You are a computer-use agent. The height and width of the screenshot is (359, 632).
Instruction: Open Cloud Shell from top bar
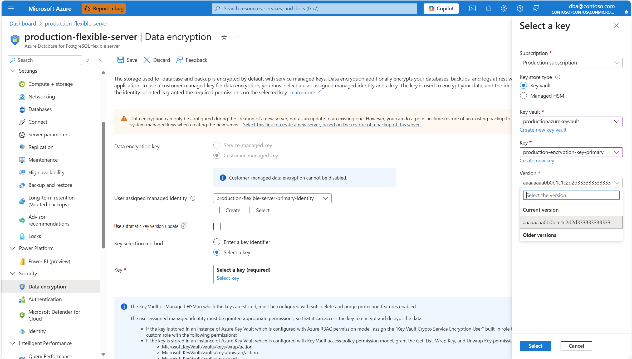[x=472, y=8]
